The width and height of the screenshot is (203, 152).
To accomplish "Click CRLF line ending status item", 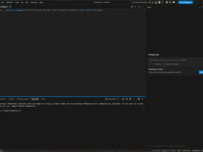I will 179,150.
